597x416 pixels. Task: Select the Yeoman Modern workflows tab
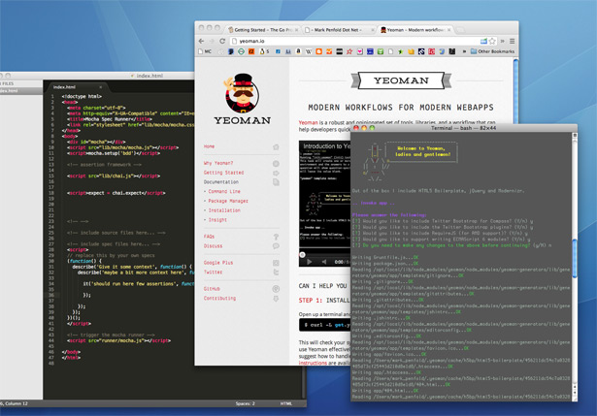point(415,30)
